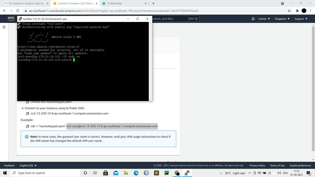Screen dimensions: 315x177
Task: Click the AWS search field
Action: (x=176, y=19)
